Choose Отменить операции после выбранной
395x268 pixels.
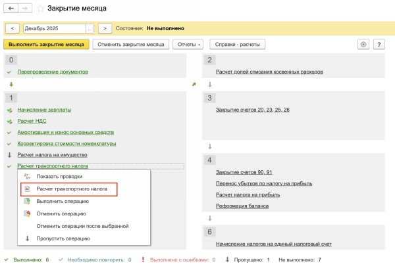coord(82,226)
